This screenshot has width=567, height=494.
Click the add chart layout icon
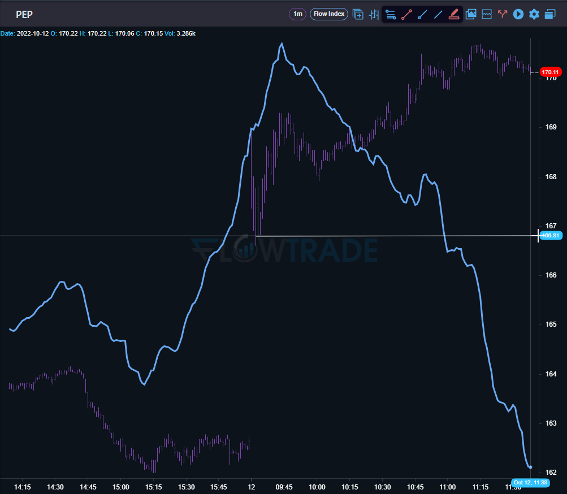click(358, 15)
